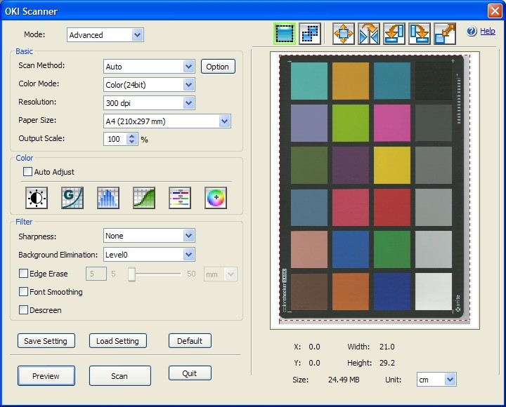This screenshot has width=506, height=407.
Task: Open the Sharpness dropdown
Action: [x=149, y=236]
